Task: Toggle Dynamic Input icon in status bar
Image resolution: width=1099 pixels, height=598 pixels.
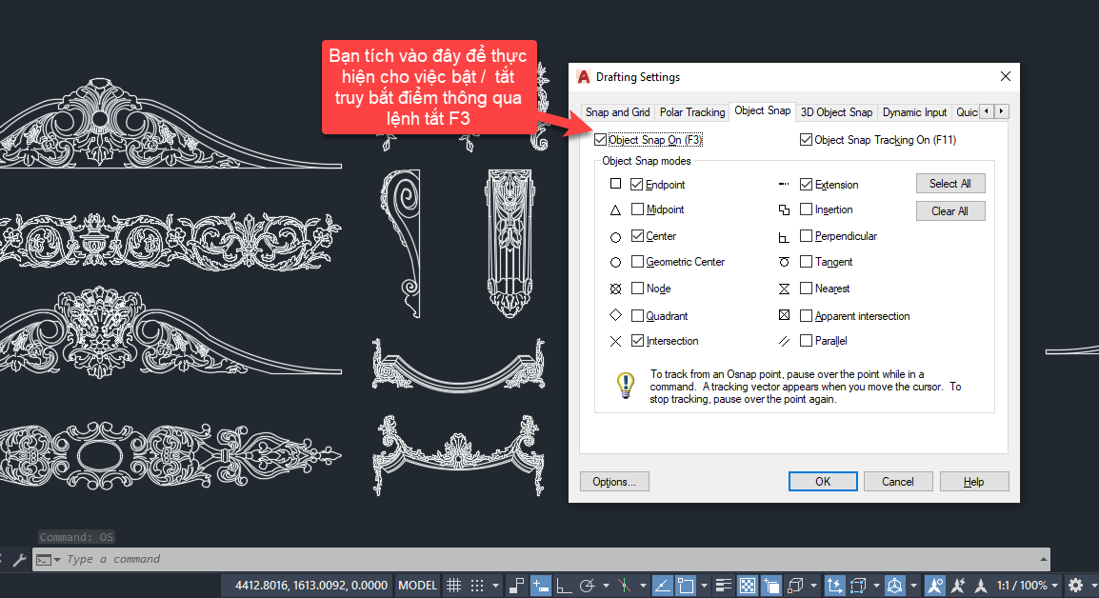Action: pos(540,586)
